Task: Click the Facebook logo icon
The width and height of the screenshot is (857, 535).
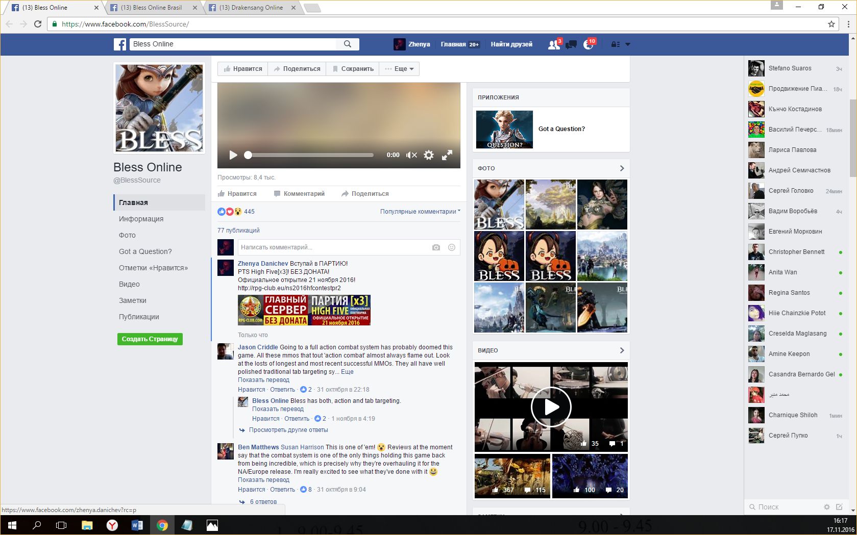Action: pyautogui.click(x=120, y=44)
